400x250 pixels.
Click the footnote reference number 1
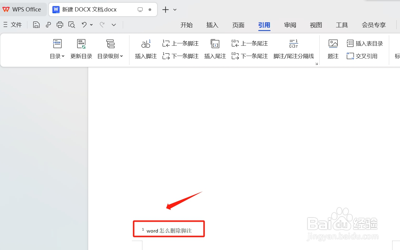click(143, 230)
